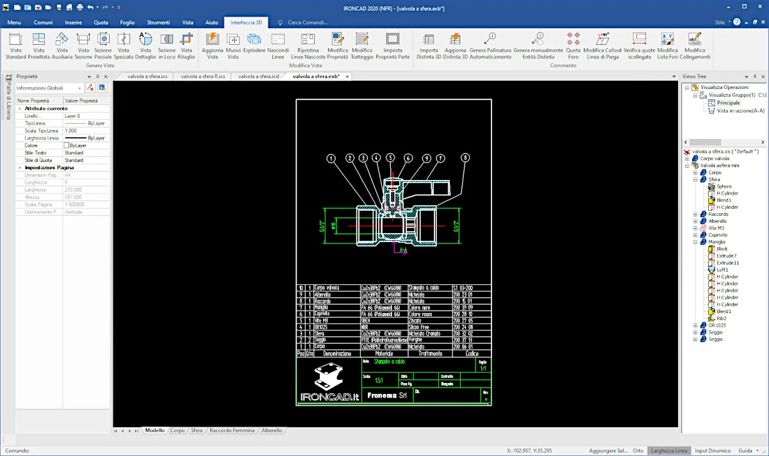Toggle Input Dinamico in status bar

click(x=713, y=451)
